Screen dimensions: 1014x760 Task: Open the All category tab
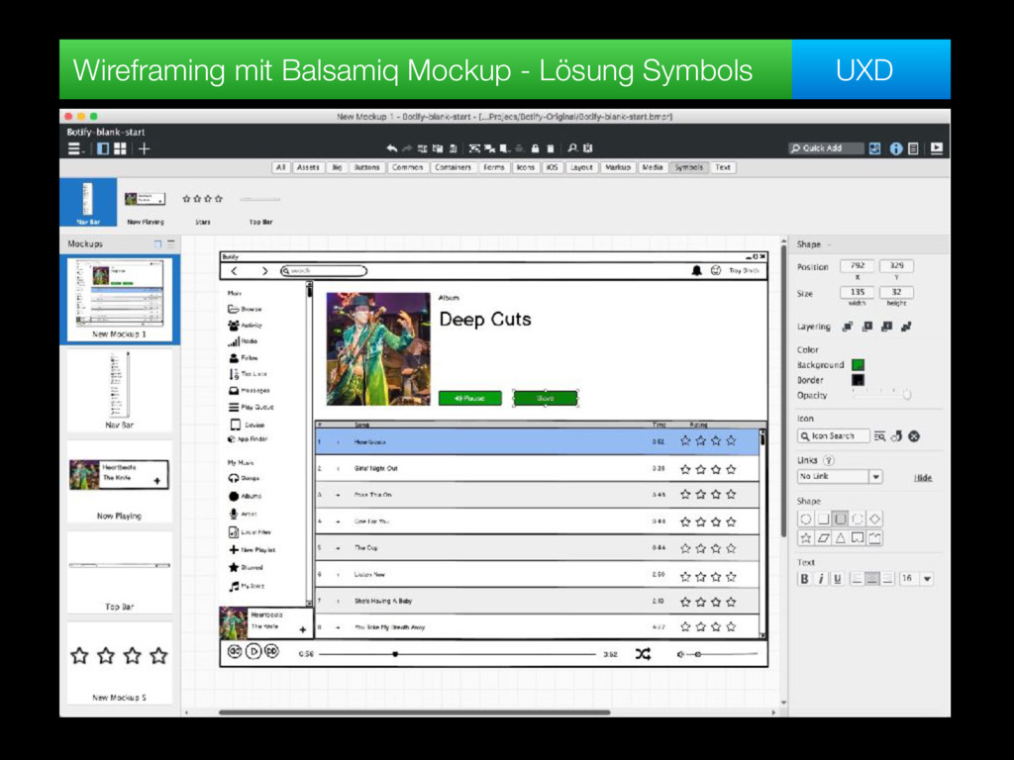(280, 167)
